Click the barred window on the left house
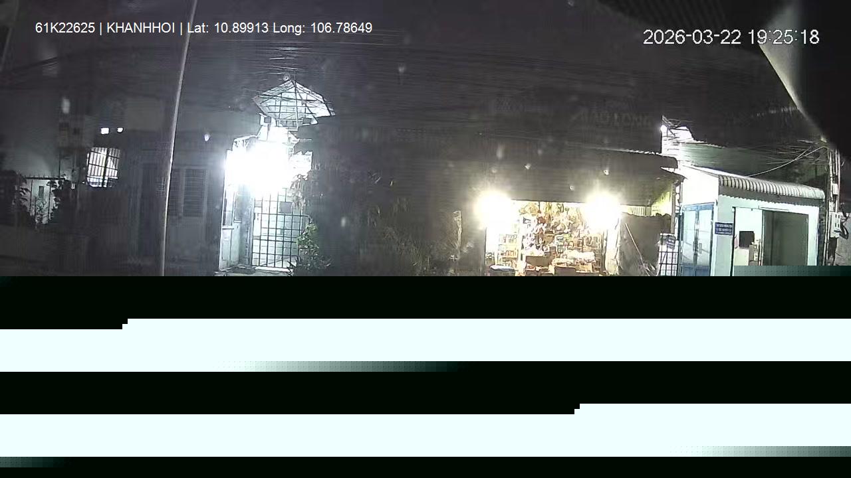The width and height of the screenshot is (851, 478). 104,167
